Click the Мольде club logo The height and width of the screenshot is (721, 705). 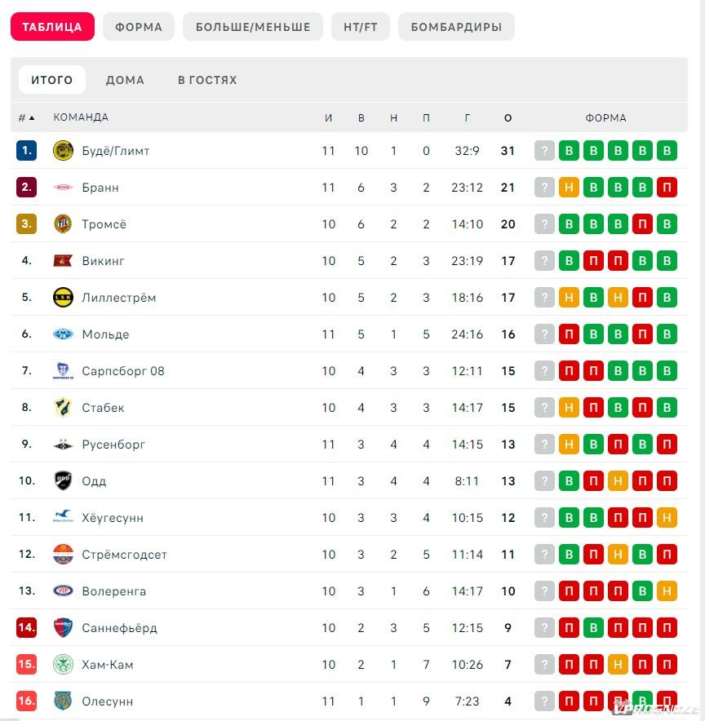(63, 334)
